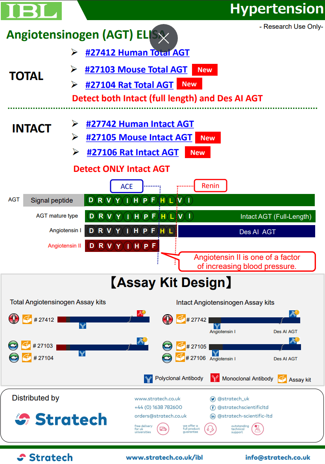Open the #27103 Mouse Total AGT link
Screen dimensions: 325x464
coord(136,70)
